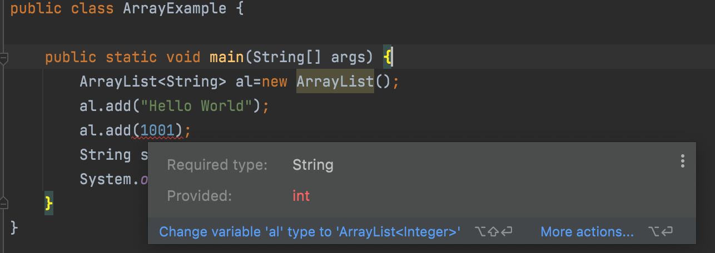
Task: Click the yellow closing brace of main
Action: pos(49,200)
